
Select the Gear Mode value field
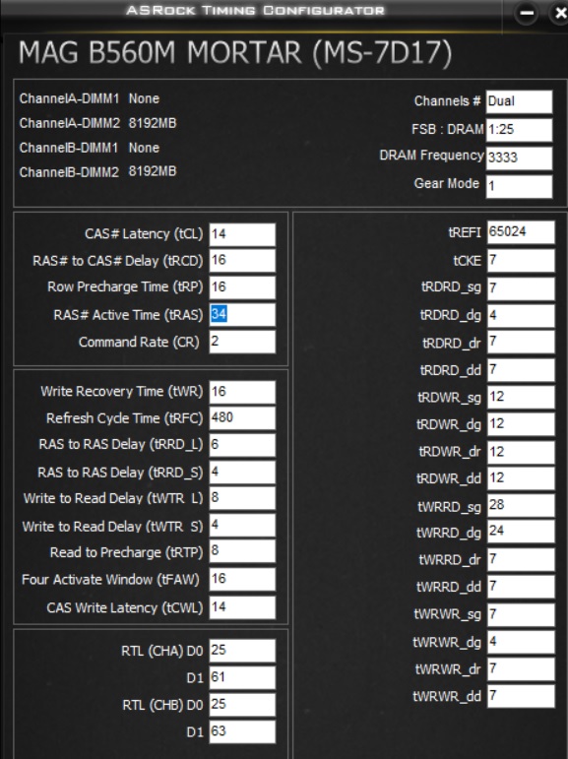pos(519,186)
